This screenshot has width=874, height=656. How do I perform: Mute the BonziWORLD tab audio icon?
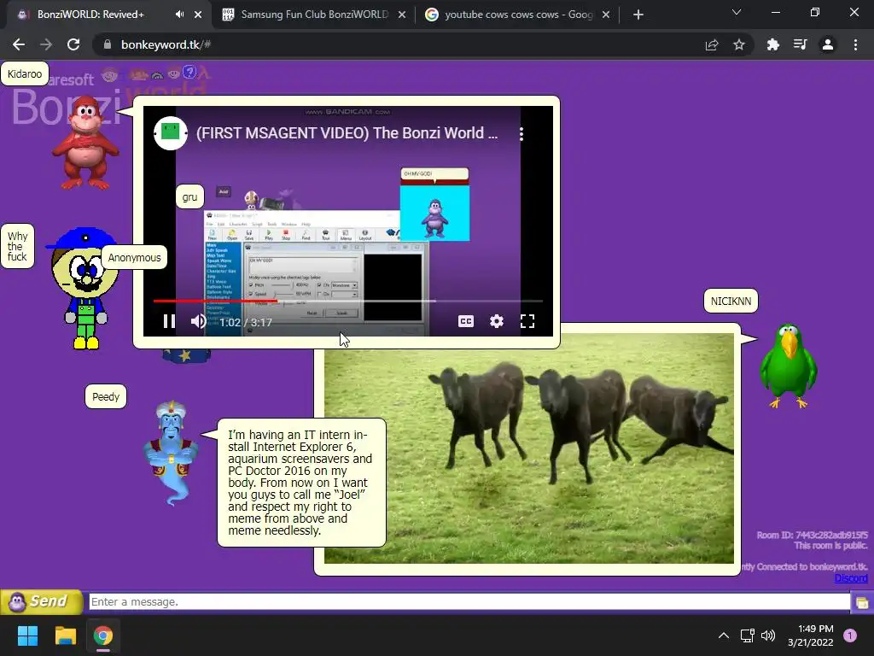[179, 15]
